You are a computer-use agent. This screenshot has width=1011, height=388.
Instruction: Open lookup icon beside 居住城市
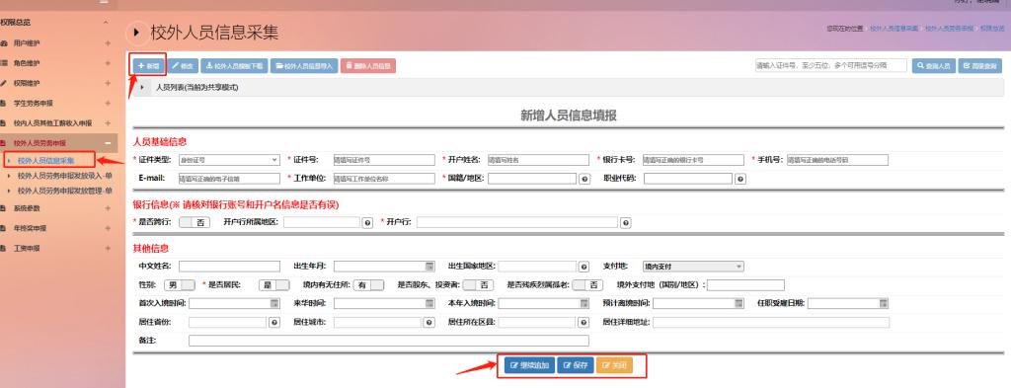coord(428,322)
